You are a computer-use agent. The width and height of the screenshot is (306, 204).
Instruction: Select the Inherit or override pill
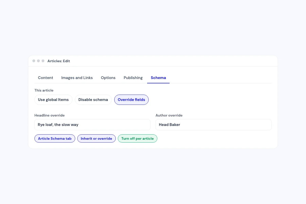pyautogui.click(x=96, y=138)
